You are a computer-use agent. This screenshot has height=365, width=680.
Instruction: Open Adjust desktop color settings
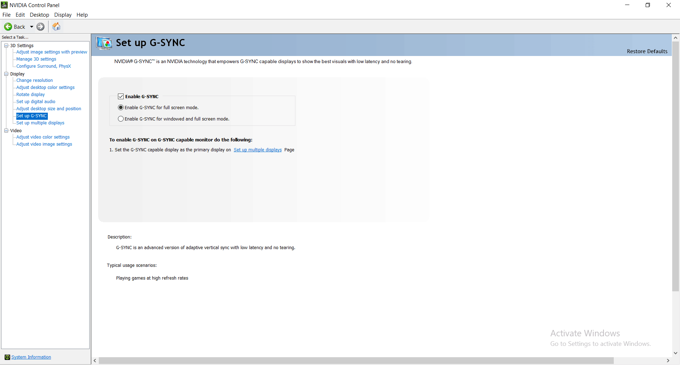pyautogui.click(x=45, y=88)
